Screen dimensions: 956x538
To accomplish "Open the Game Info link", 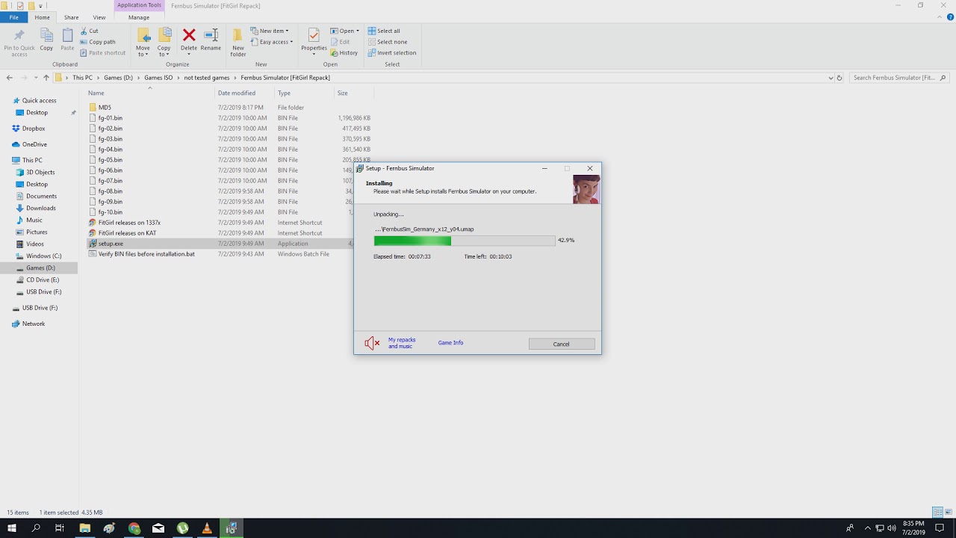I will [x=450, y=343].
